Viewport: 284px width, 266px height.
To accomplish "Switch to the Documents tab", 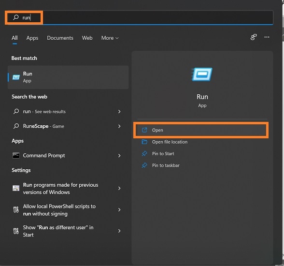I will coord(60,38).
